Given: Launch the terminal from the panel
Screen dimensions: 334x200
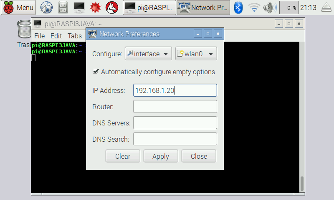Looking at the screenshot, I should pos(79,7).
